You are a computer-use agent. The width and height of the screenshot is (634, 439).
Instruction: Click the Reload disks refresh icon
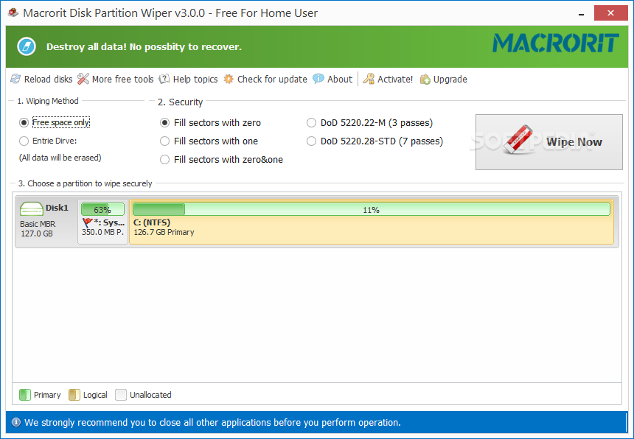15,79
